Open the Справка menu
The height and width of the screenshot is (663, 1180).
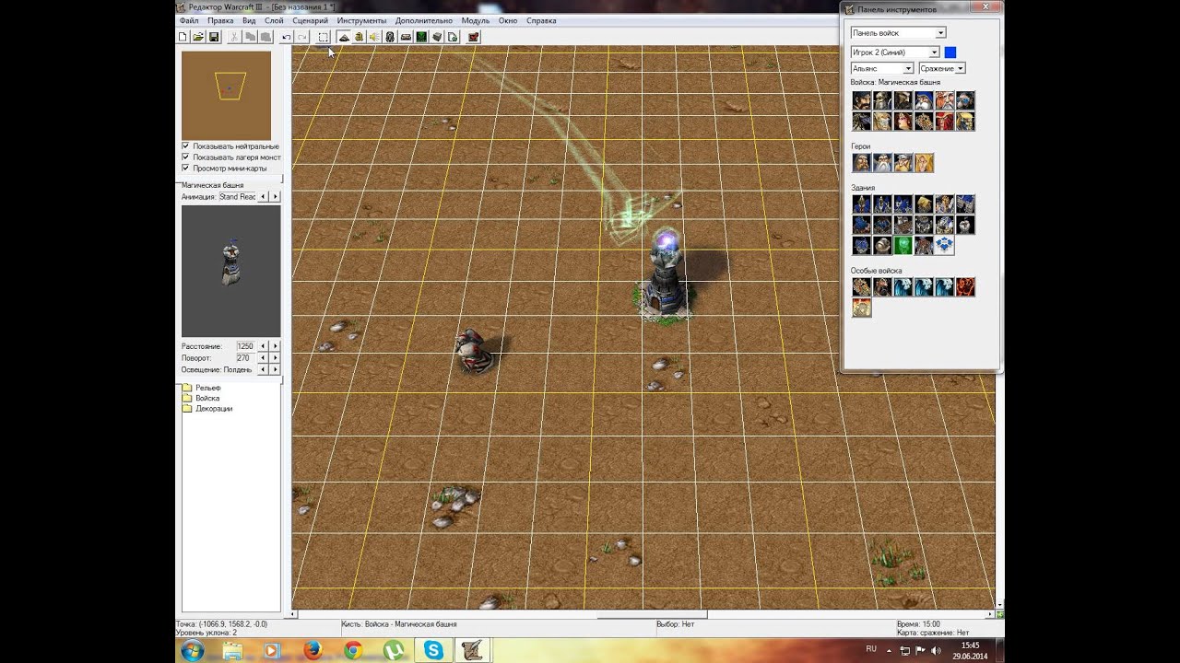[x=541, y=20]
